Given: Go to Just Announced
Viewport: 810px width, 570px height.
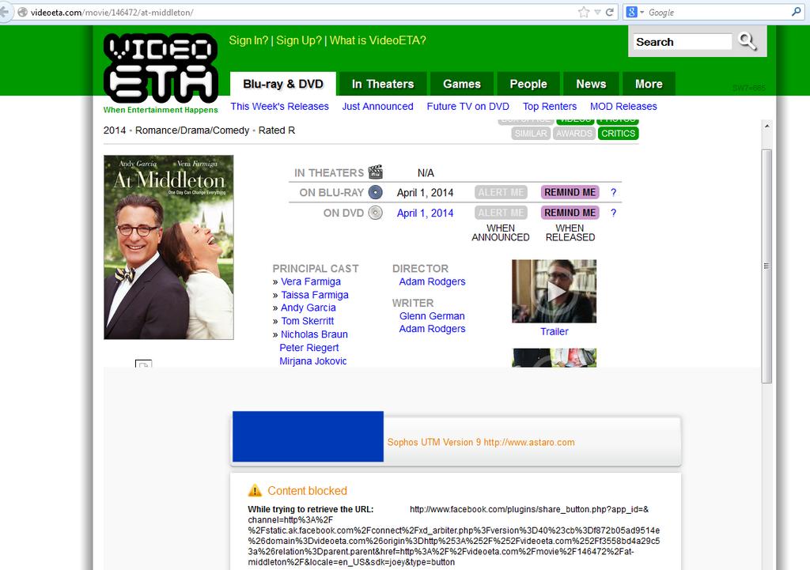Looking at the screenshot, I should [377, 107].
